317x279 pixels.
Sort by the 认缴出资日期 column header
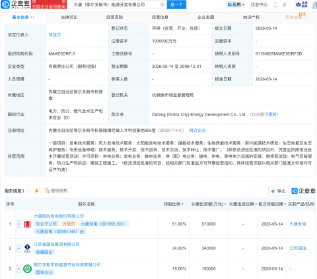pos(243,204)
